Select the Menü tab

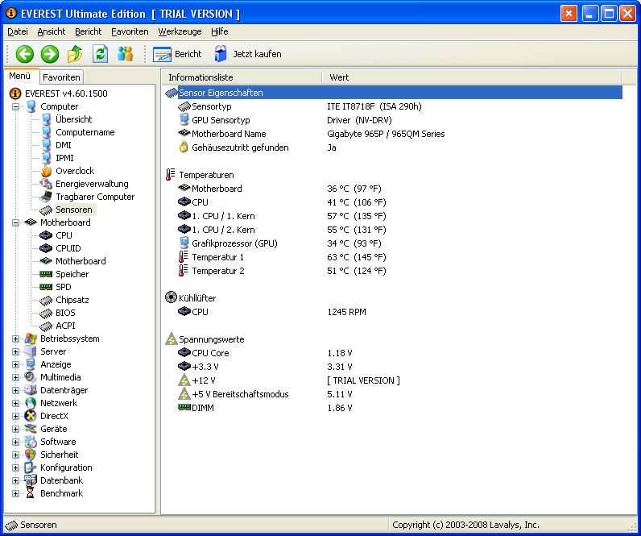[x=20, y=76]
